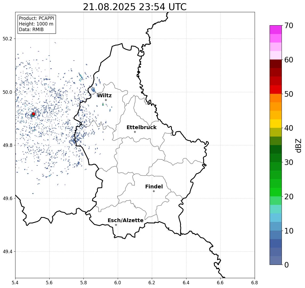Click the dark maroon colorbar swatch below 60
Screen dimensions: 305x288
[x=276, y=64]
